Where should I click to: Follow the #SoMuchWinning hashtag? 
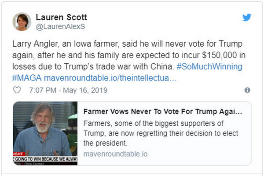209,66
